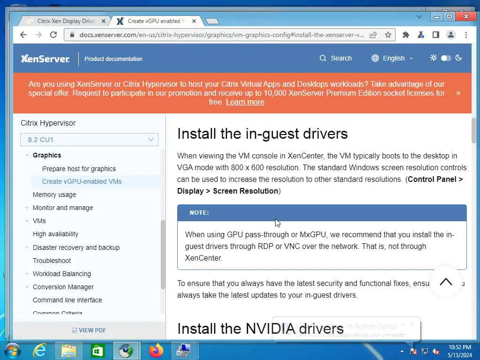Screen dimensions: 480x360
Task: Click the Install the NVIDIA drivers heading
Action: (260, 329)
